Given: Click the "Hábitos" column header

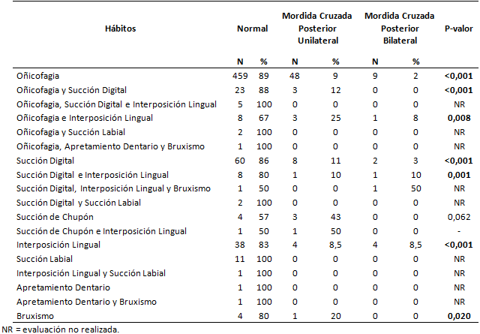Looking at the screenshot, I should pyautogui.click(x=120, y=28).
